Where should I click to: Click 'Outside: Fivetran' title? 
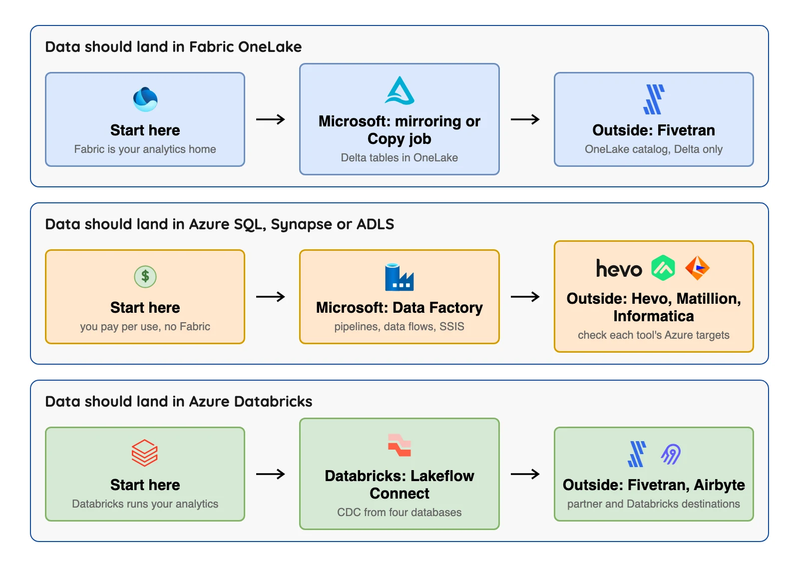(654, 130)
